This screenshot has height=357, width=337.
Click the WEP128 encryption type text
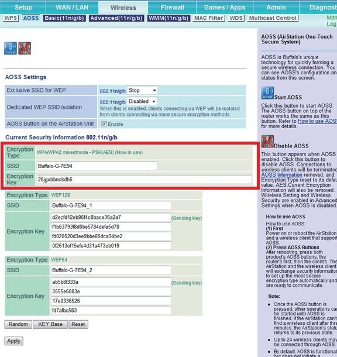60,195
